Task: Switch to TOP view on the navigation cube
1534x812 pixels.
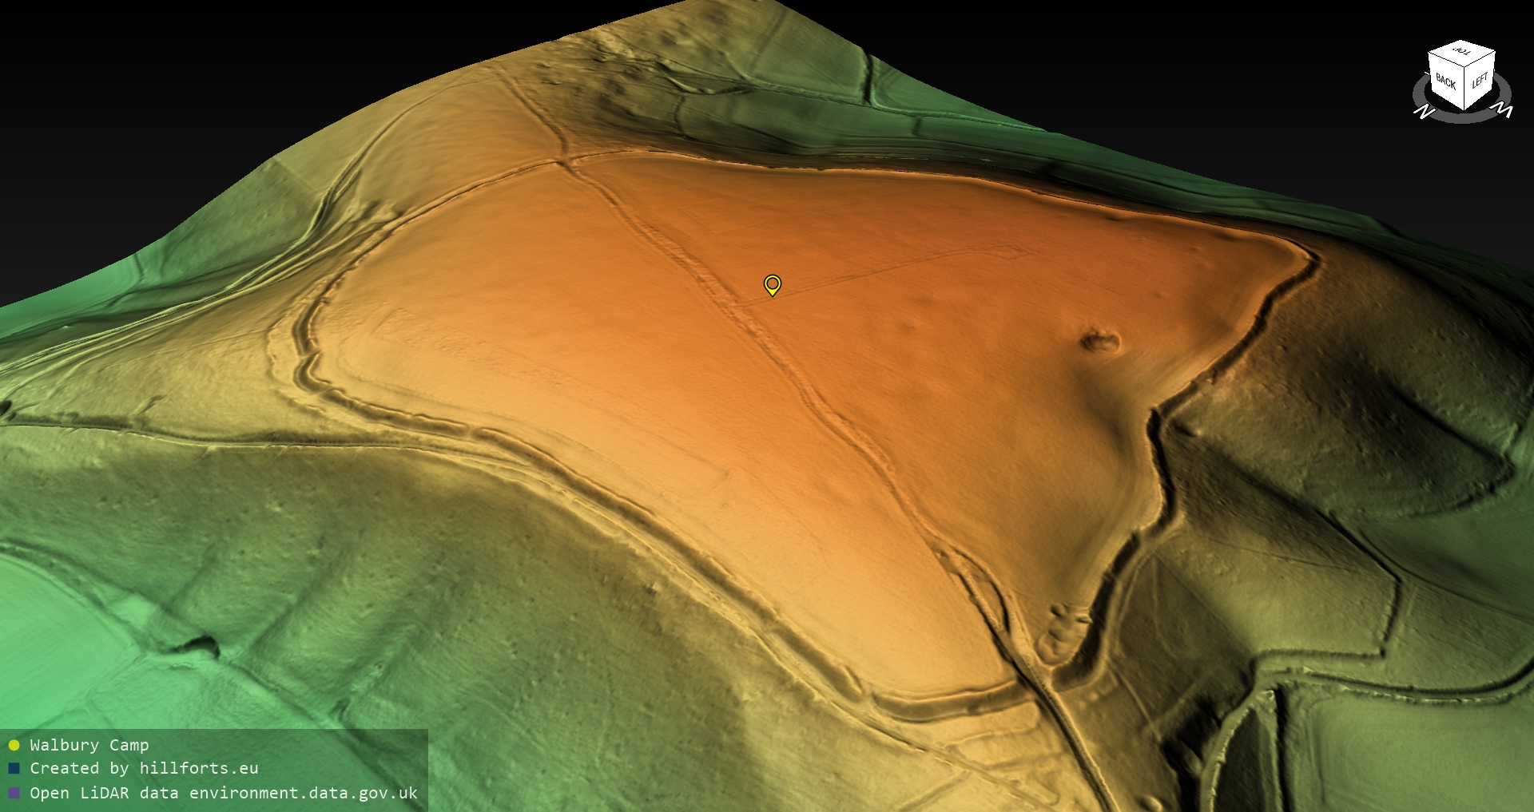Action: tap(1462, 53)
